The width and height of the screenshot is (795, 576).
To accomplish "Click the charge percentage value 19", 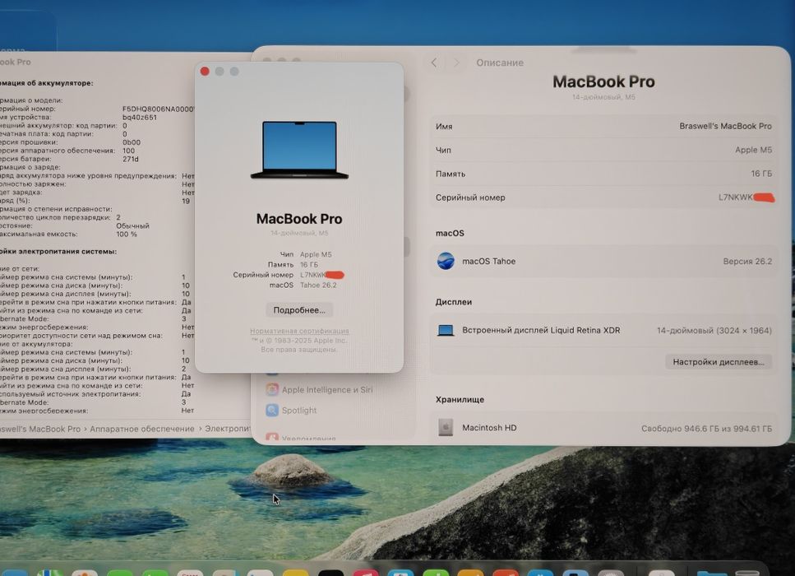I will click(186, 202).
